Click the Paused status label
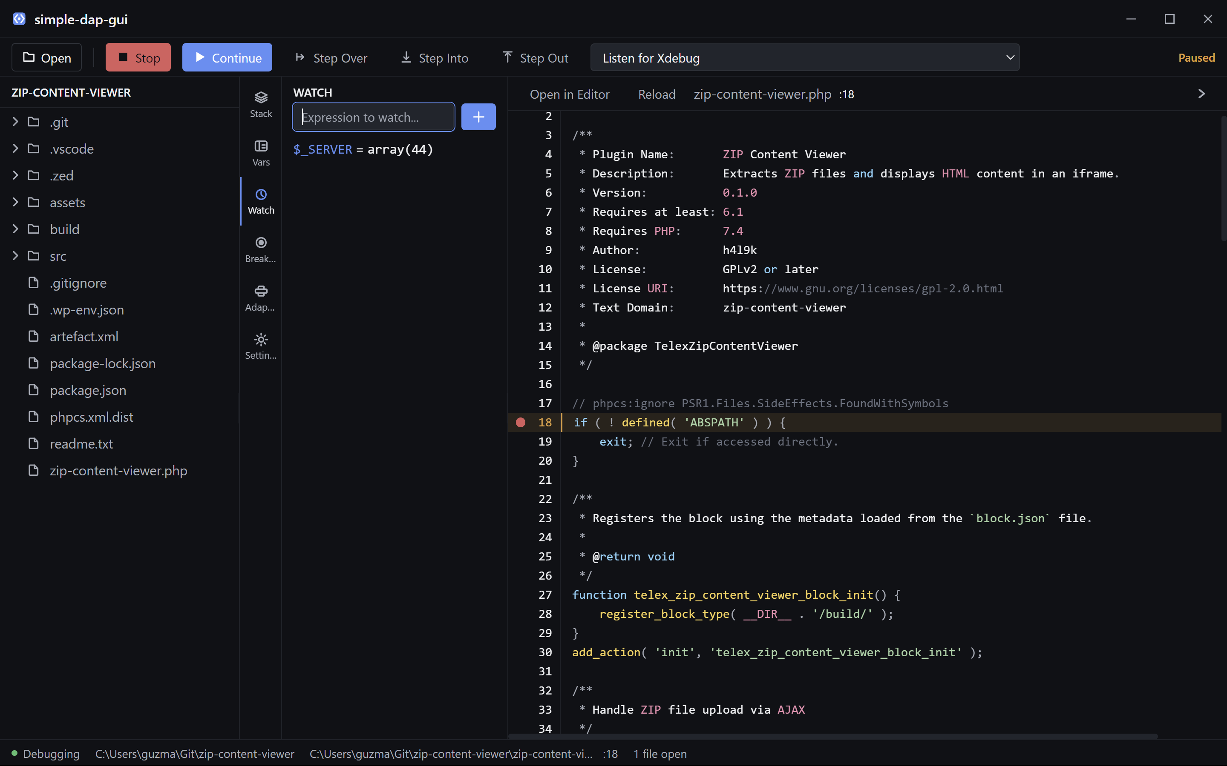The width and height of the screenshot is (1227, 766). (1197, 58)
